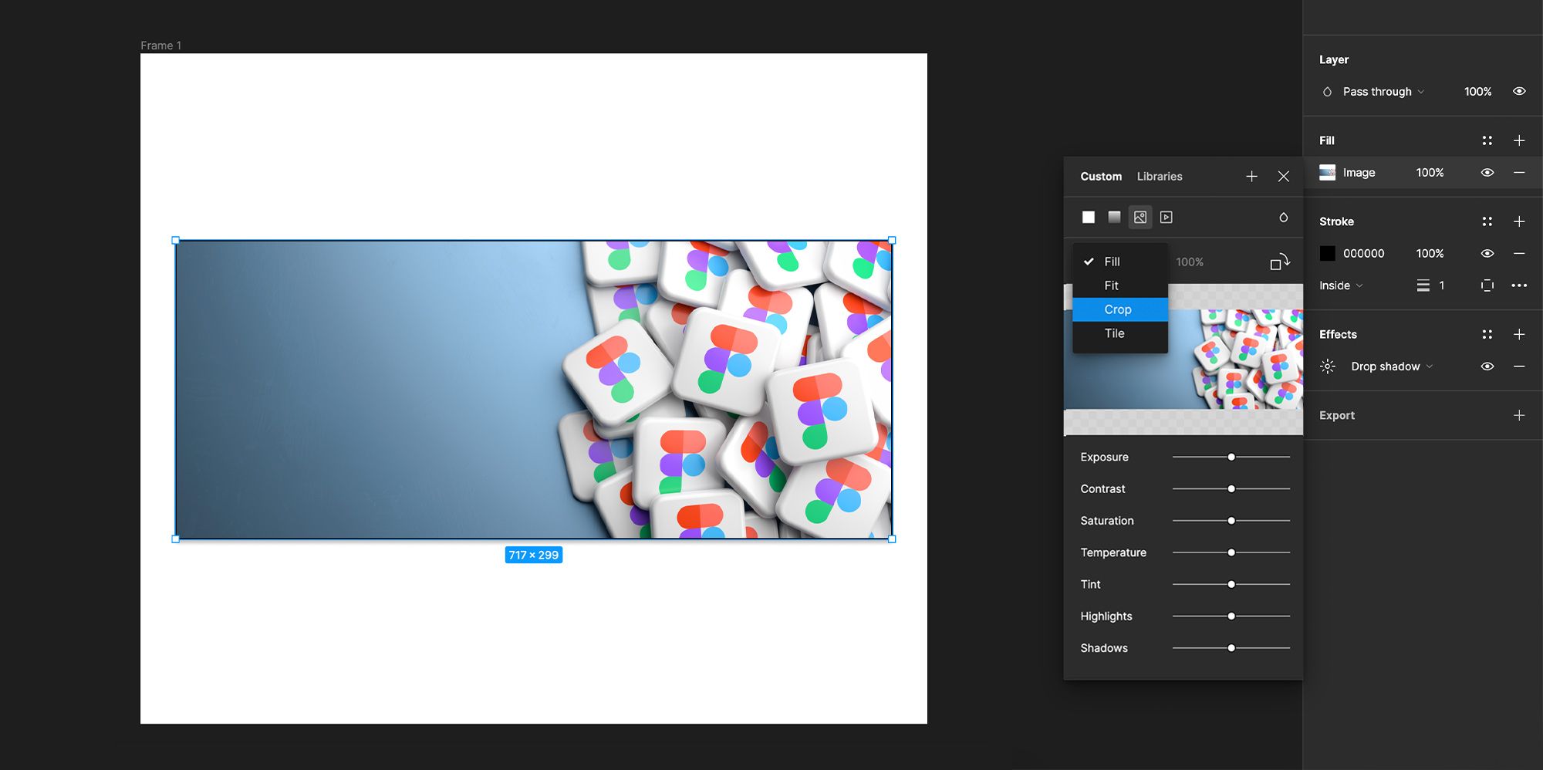
Task: Click the Shadows slider handle
Action: click(1231, 648)
